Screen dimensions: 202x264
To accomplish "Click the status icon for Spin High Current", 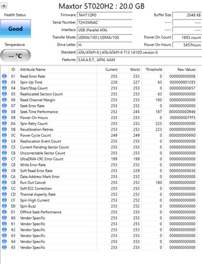I will [x=4, y=200].
